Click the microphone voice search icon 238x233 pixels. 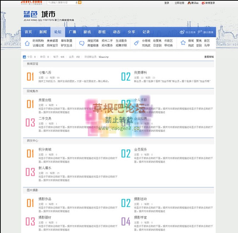[x=76, y=2]
